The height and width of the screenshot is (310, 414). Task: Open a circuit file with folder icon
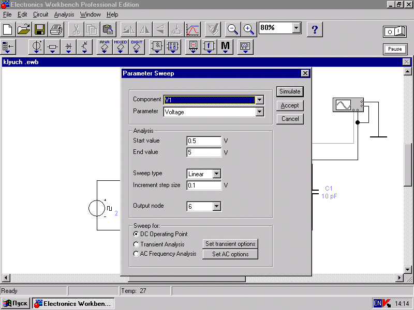(x=24, y=29)
